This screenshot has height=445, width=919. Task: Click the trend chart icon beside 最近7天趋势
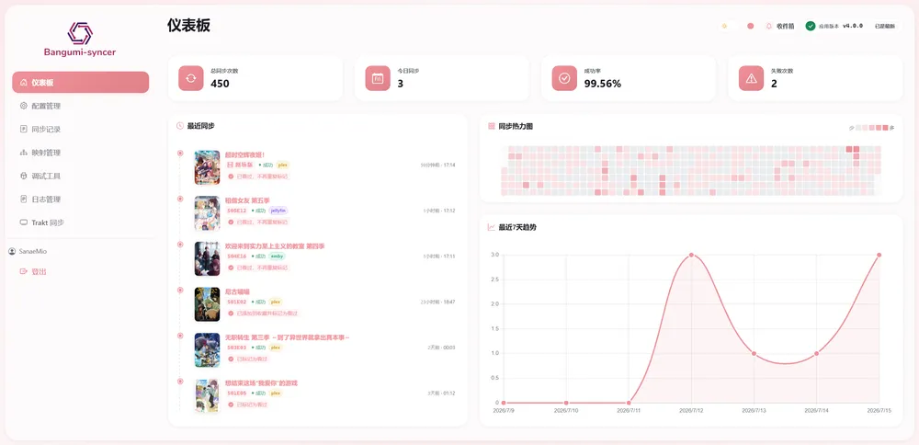click(492, 227)
